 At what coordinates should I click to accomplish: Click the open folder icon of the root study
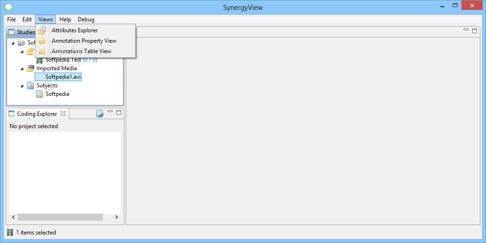(x=21, y=43)
